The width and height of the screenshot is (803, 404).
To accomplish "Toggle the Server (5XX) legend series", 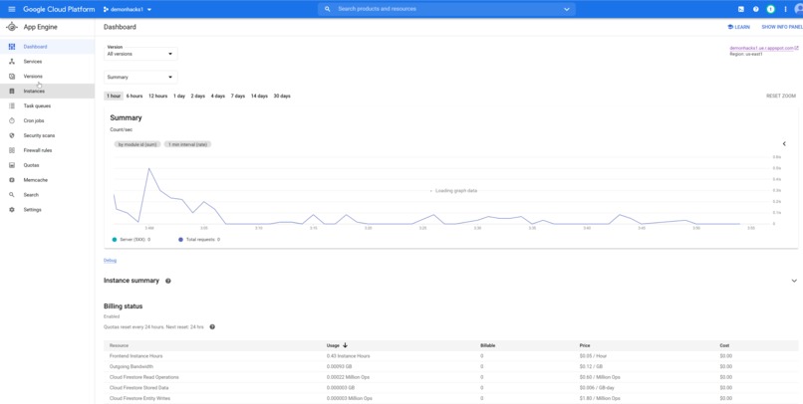I will [x=132, y=240].
